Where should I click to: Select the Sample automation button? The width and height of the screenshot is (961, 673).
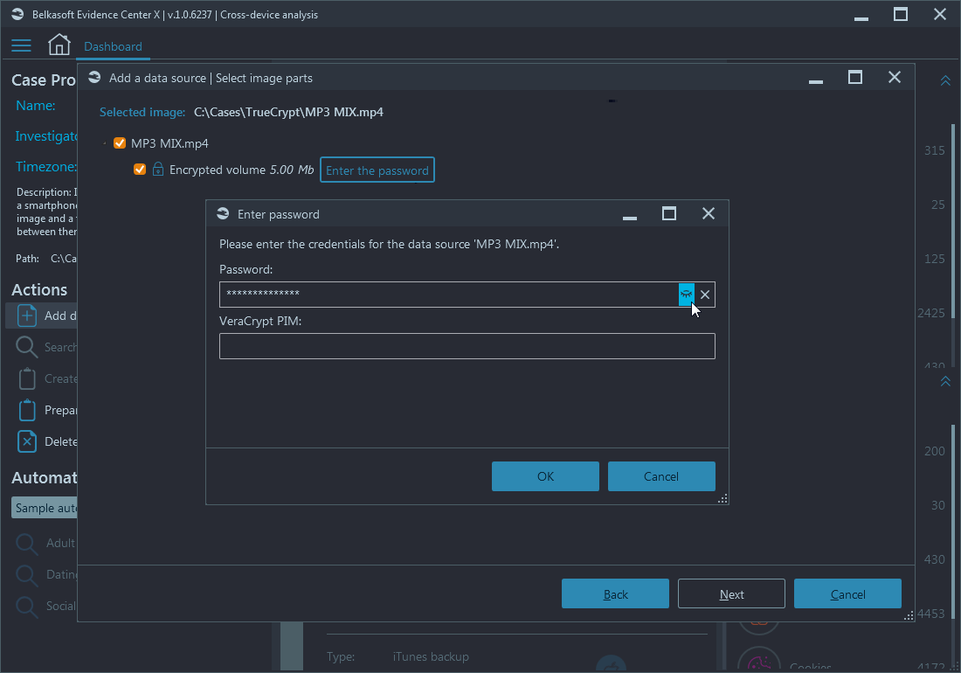click(x=45, y=508)
